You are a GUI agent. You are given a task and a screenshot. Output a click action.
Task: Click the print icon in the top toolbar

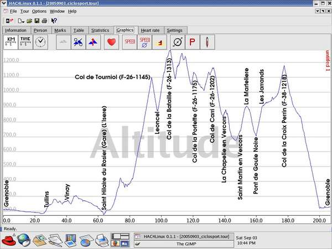(x=44, y=20)
